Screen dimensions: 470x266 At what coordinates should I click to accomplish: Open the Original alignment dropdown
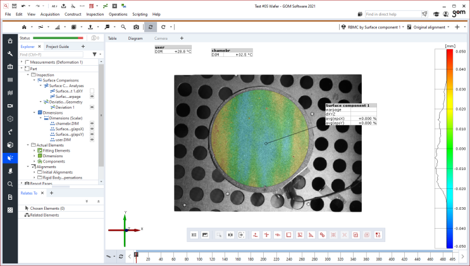(x=428, y=27)
